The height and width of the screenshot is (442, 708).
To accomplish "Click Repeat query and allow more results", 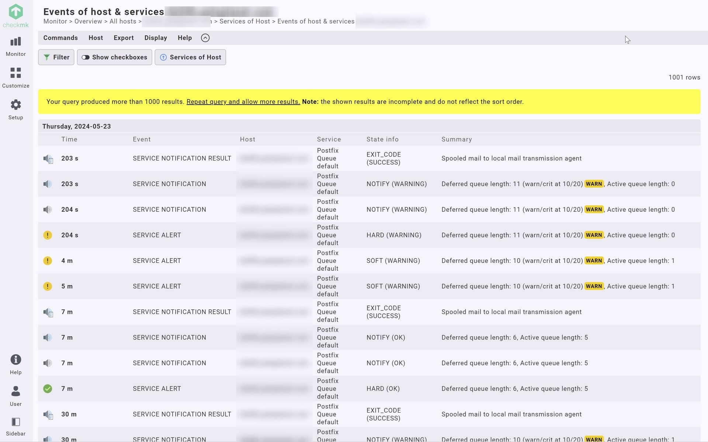I will click(243, 102).
